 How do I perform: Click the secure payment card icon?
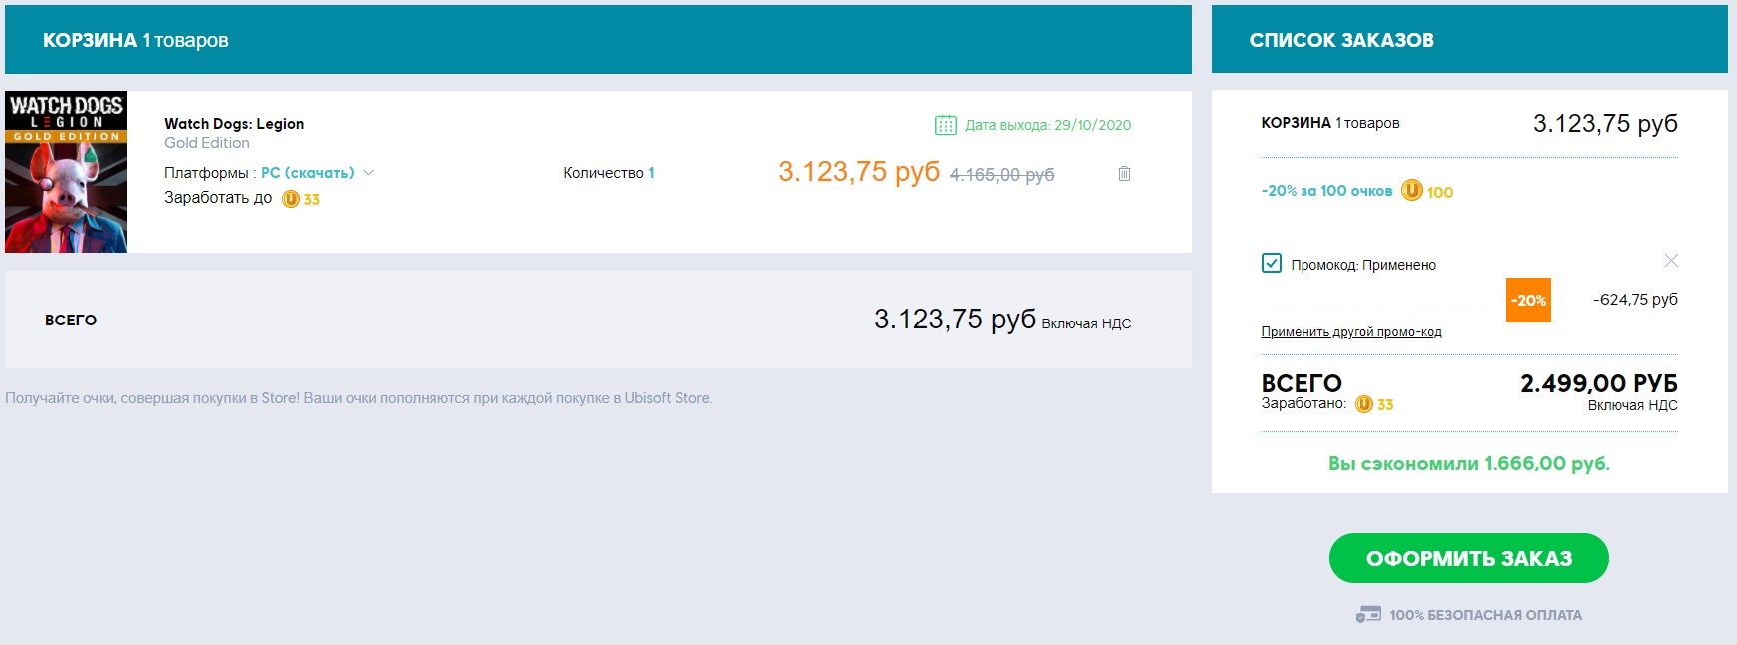tap(1368, 615)
